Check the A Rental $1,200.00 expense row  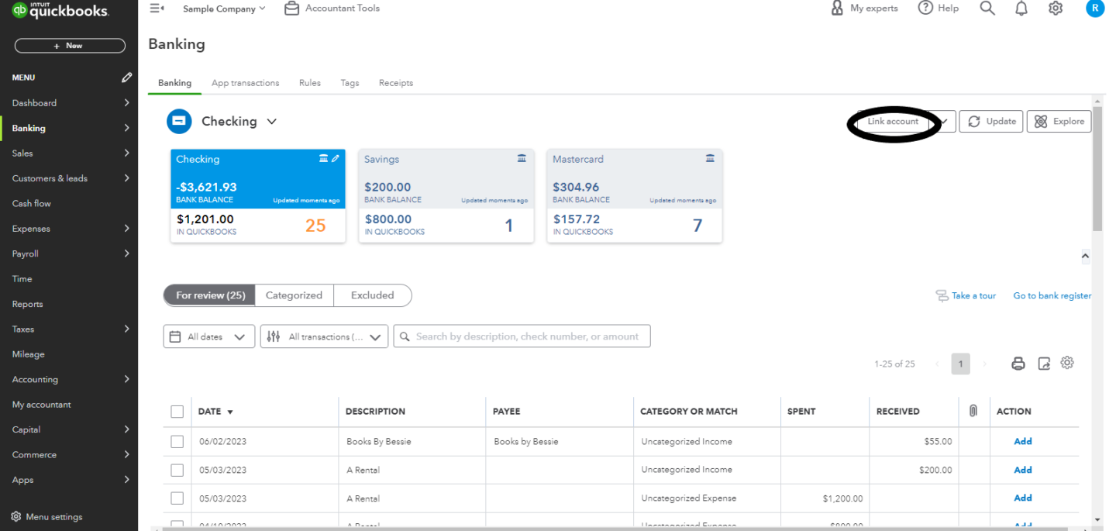tap(177, 498)
